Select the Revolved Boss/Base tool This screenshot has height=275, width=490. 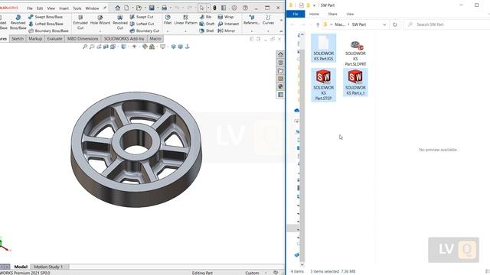[x=18, y=22]
